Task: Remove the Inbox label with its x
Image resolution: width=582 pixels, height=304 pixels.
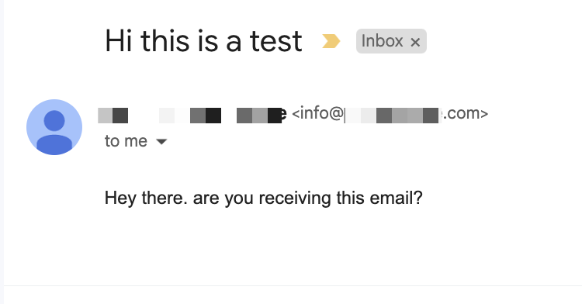Action: coord(415,42)
